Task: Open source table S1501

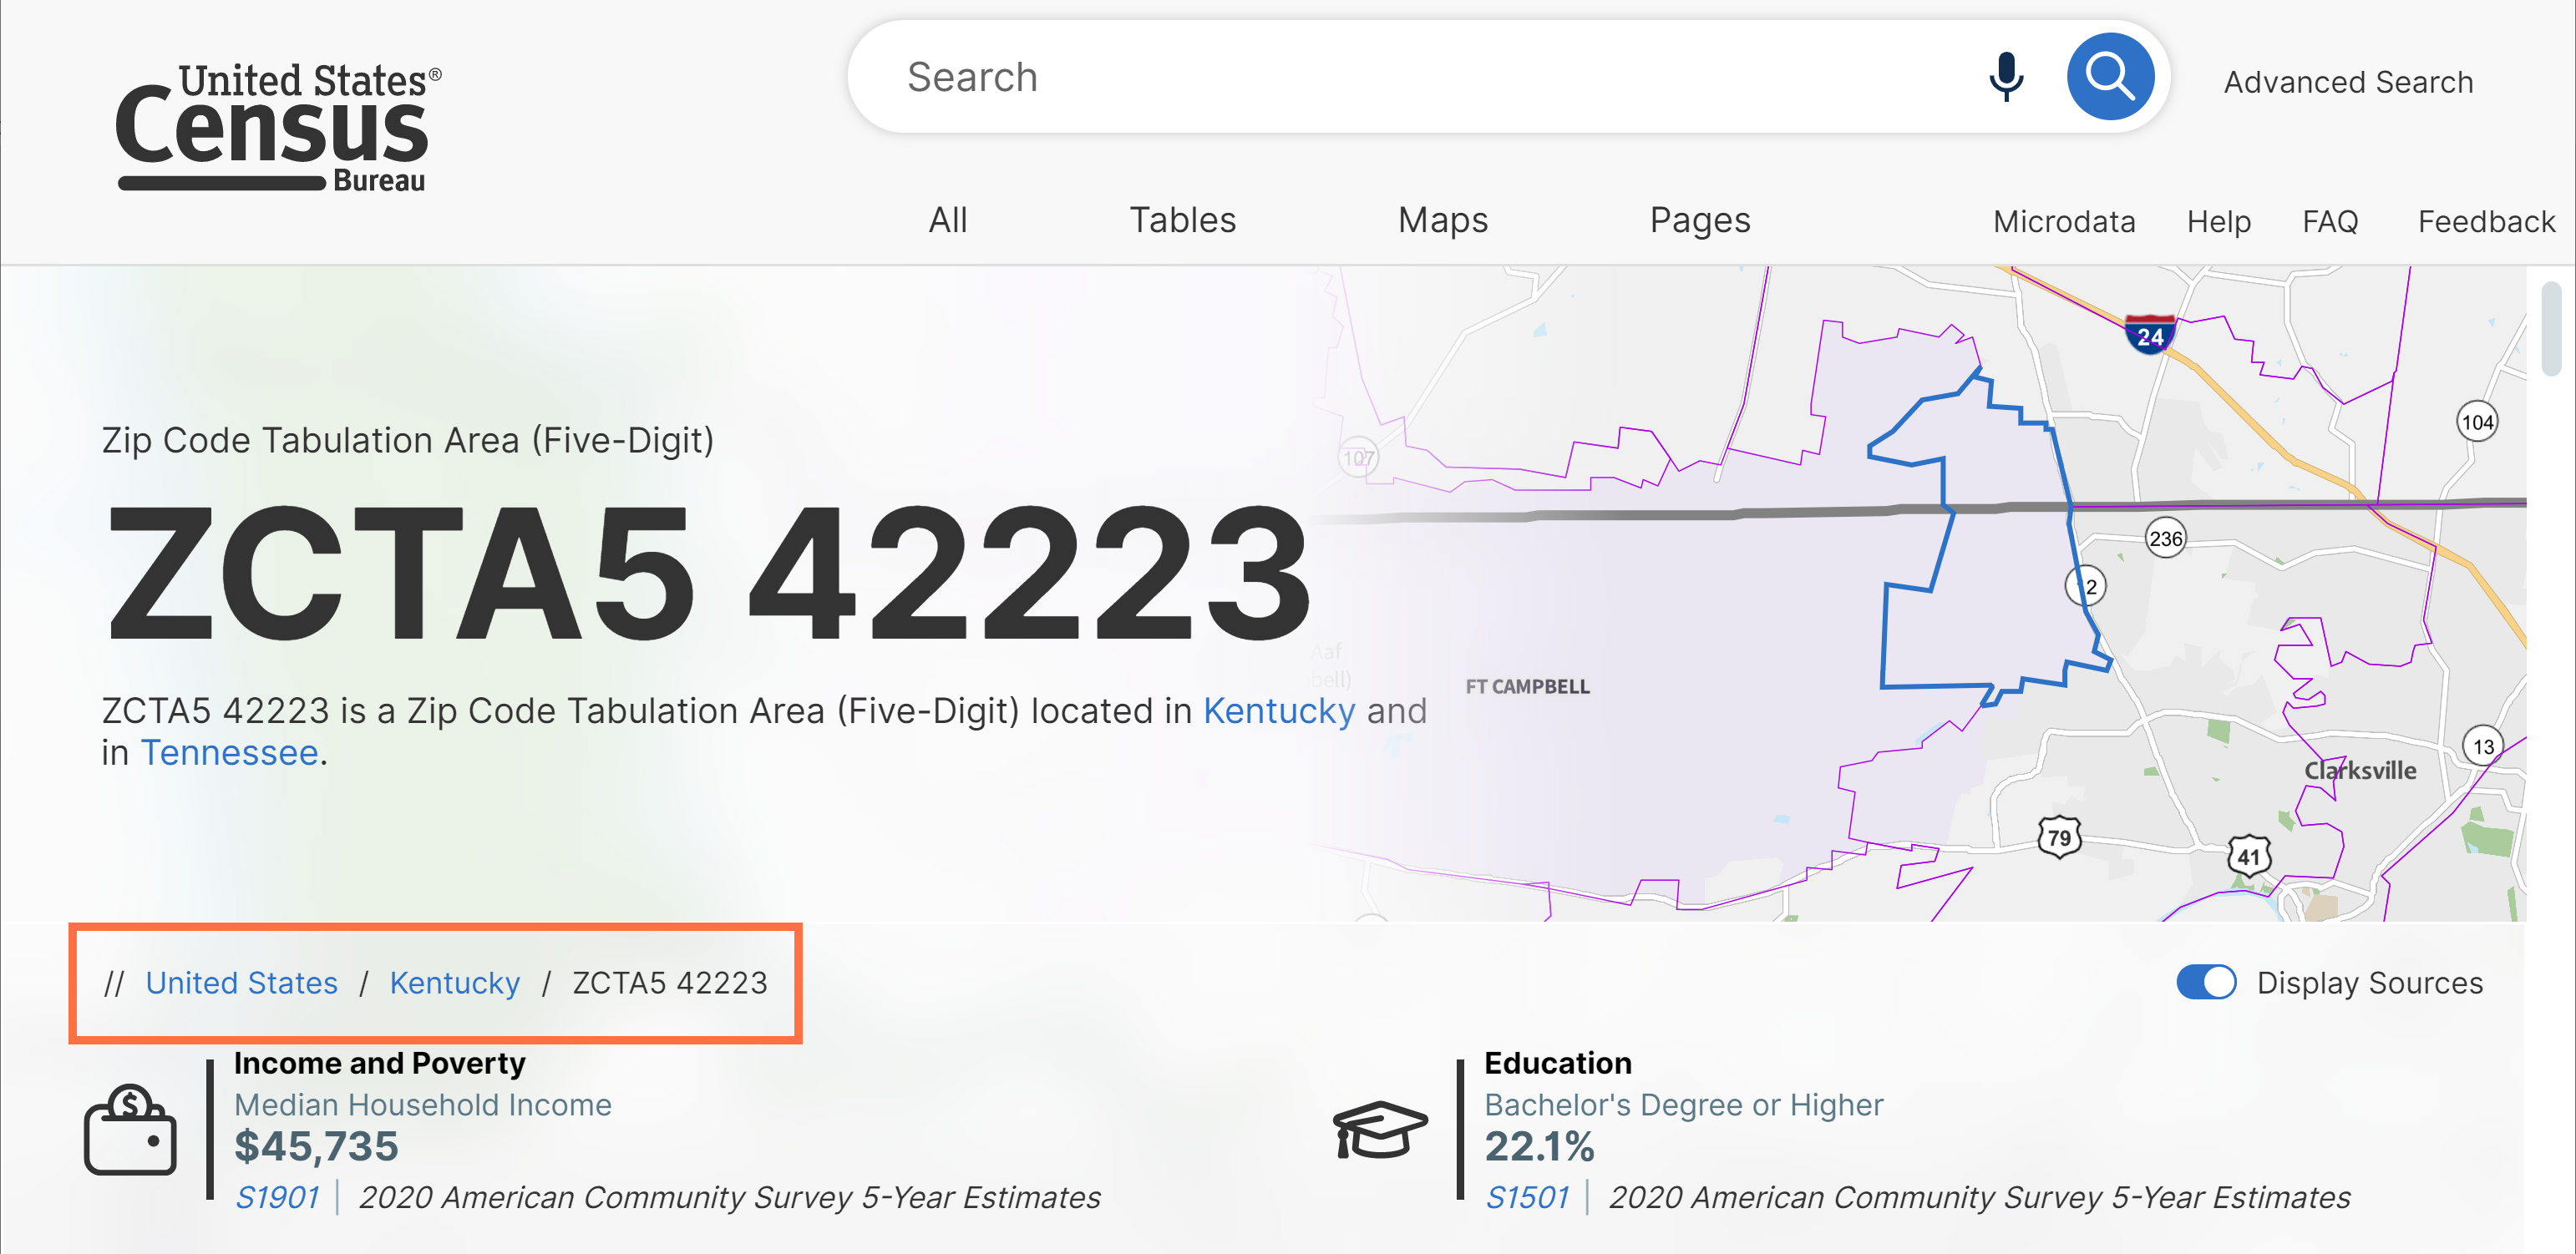Action: (x=1526, y=1197)
